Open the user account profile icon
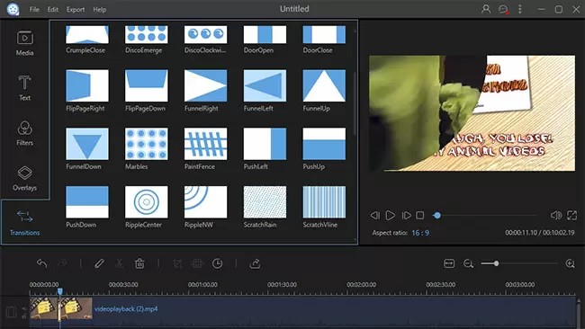The width and height of the screenshot is (585, 329). (486, 9)
